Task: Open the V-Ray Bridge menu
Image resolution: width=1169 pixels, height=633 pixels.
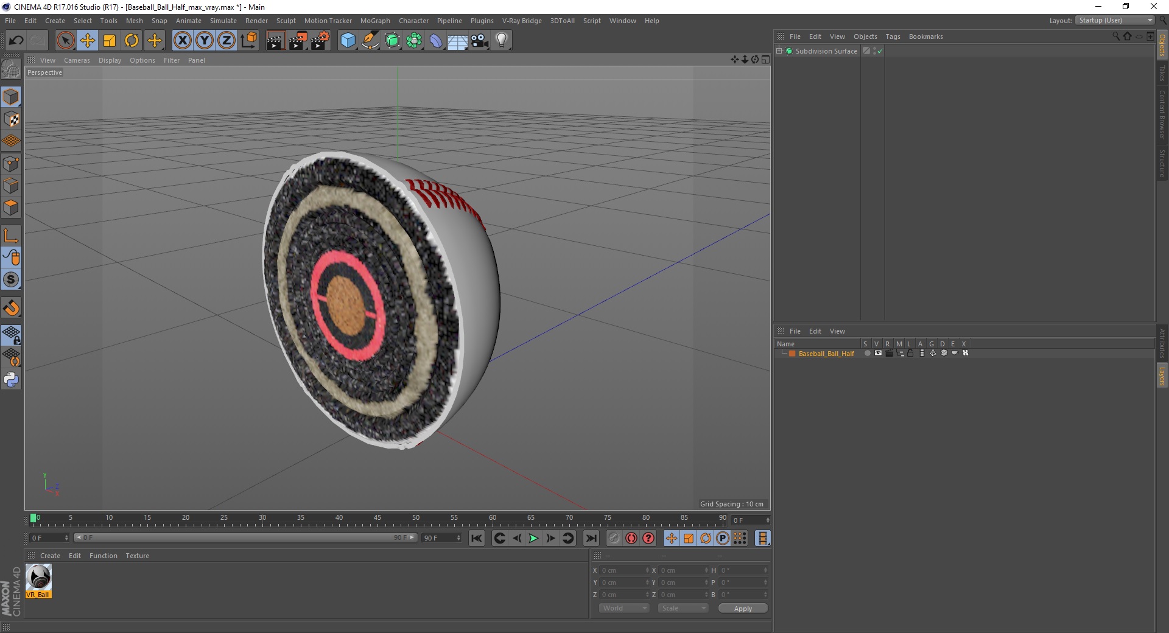Action: click(522, 21)
